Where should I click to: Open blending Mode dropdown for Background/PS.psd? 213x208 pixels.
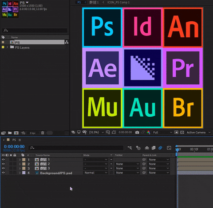pos(95,173)
